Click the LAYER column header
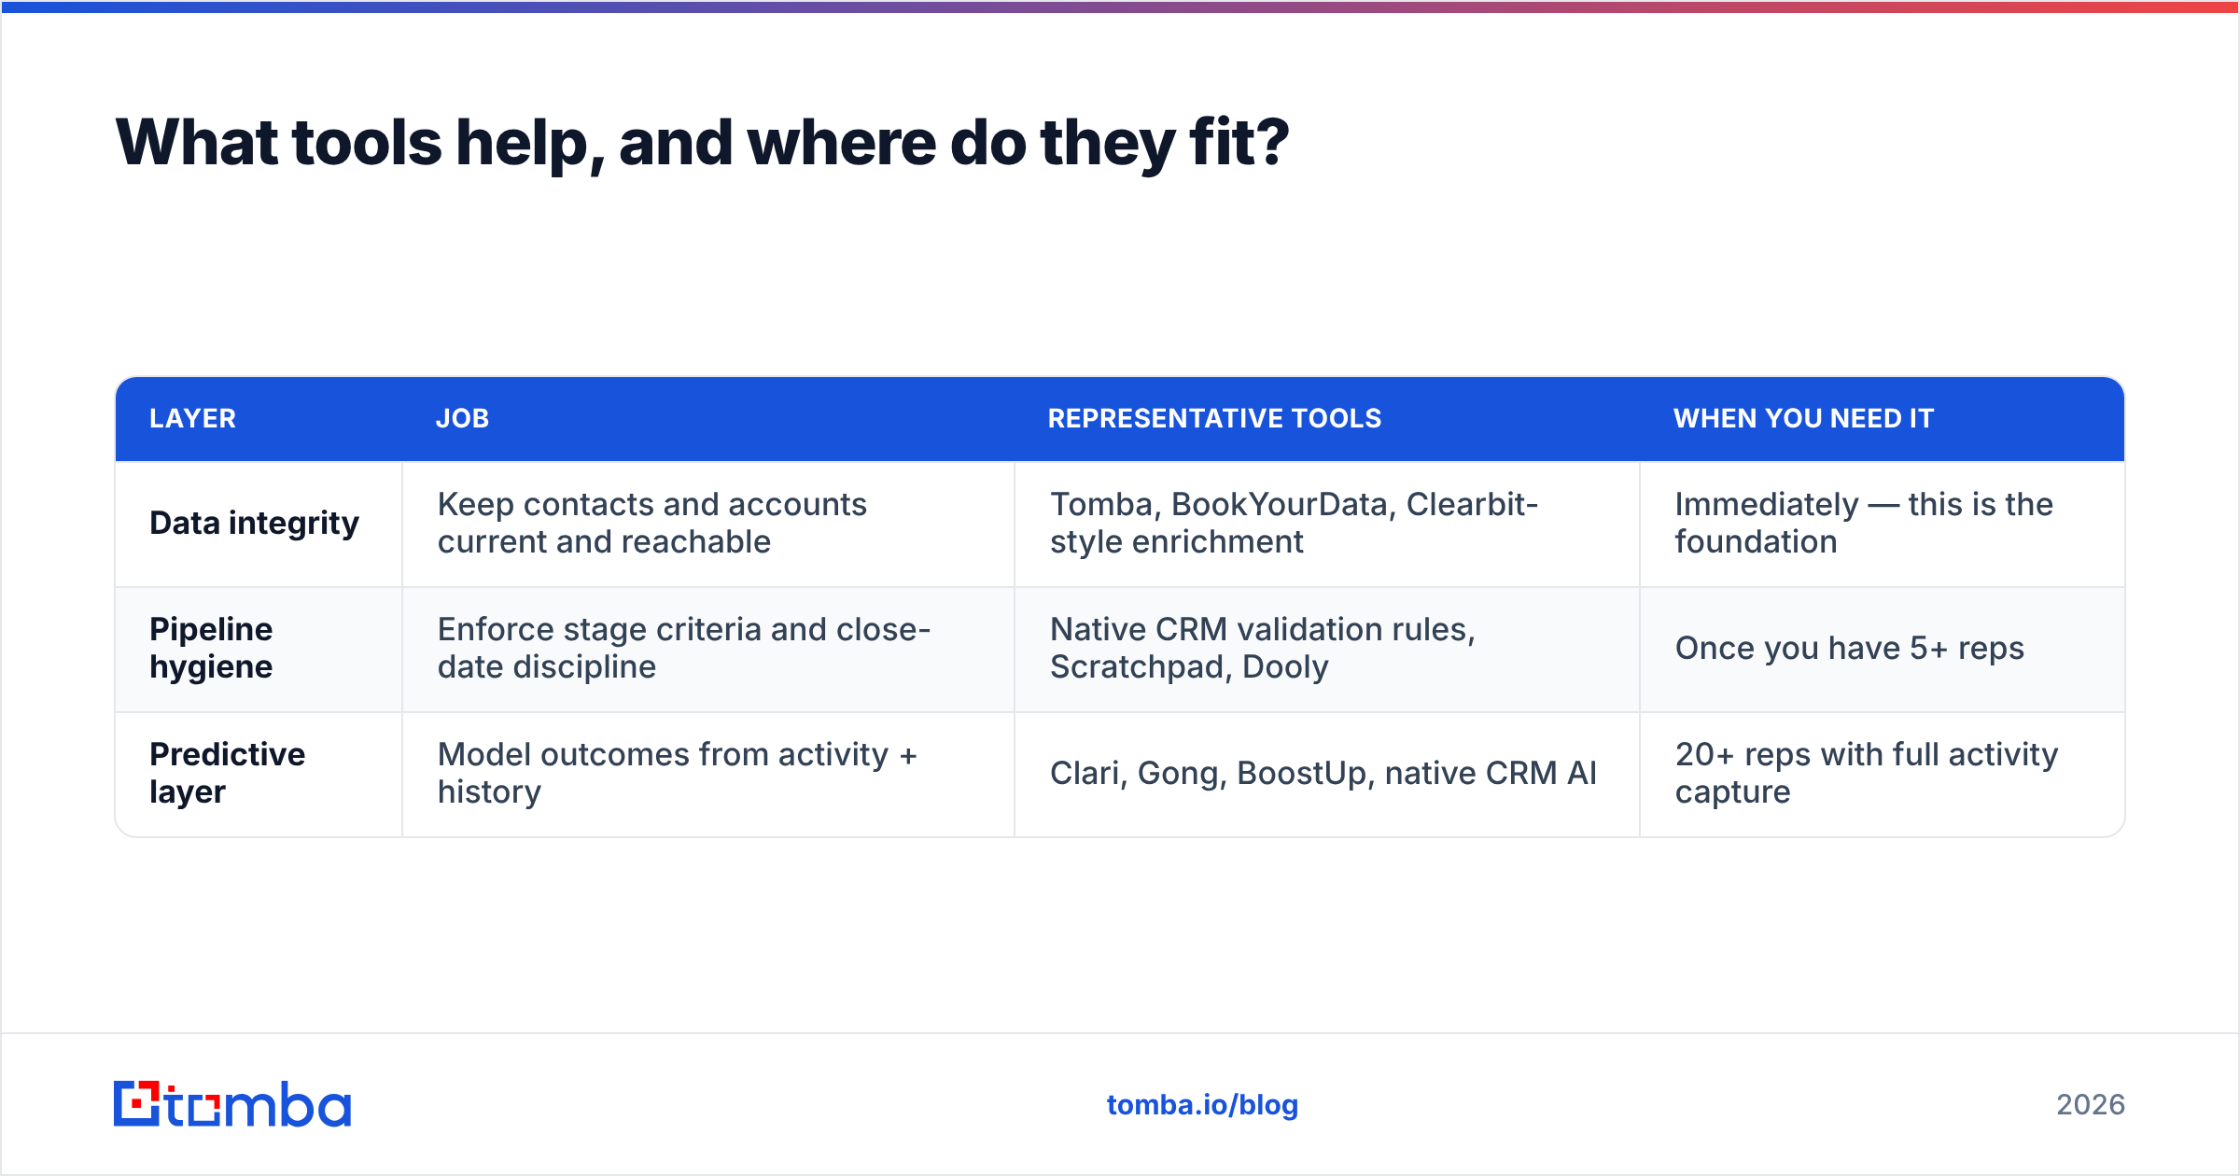Screen dimensions: 2240x1176 pyautogui.click(x=193, y=418)
